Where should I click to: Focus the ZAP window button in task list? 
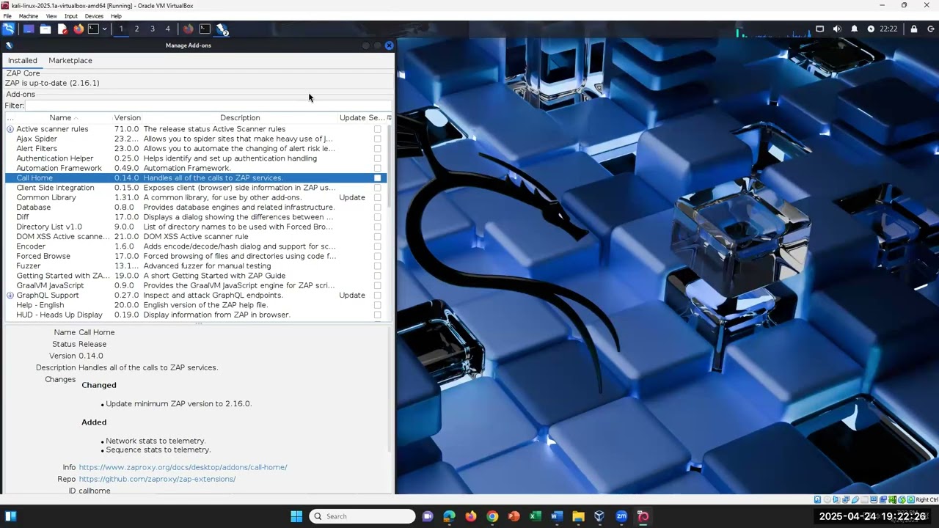click(x=222, y=29)
